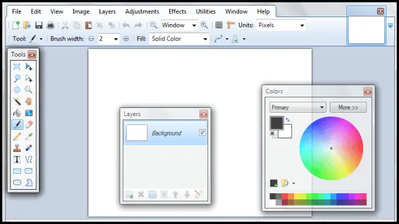Viewport: 399px width, 224px height.
Task: Click Add New Layer icon in Layers panel
Action: click(129, 194)
